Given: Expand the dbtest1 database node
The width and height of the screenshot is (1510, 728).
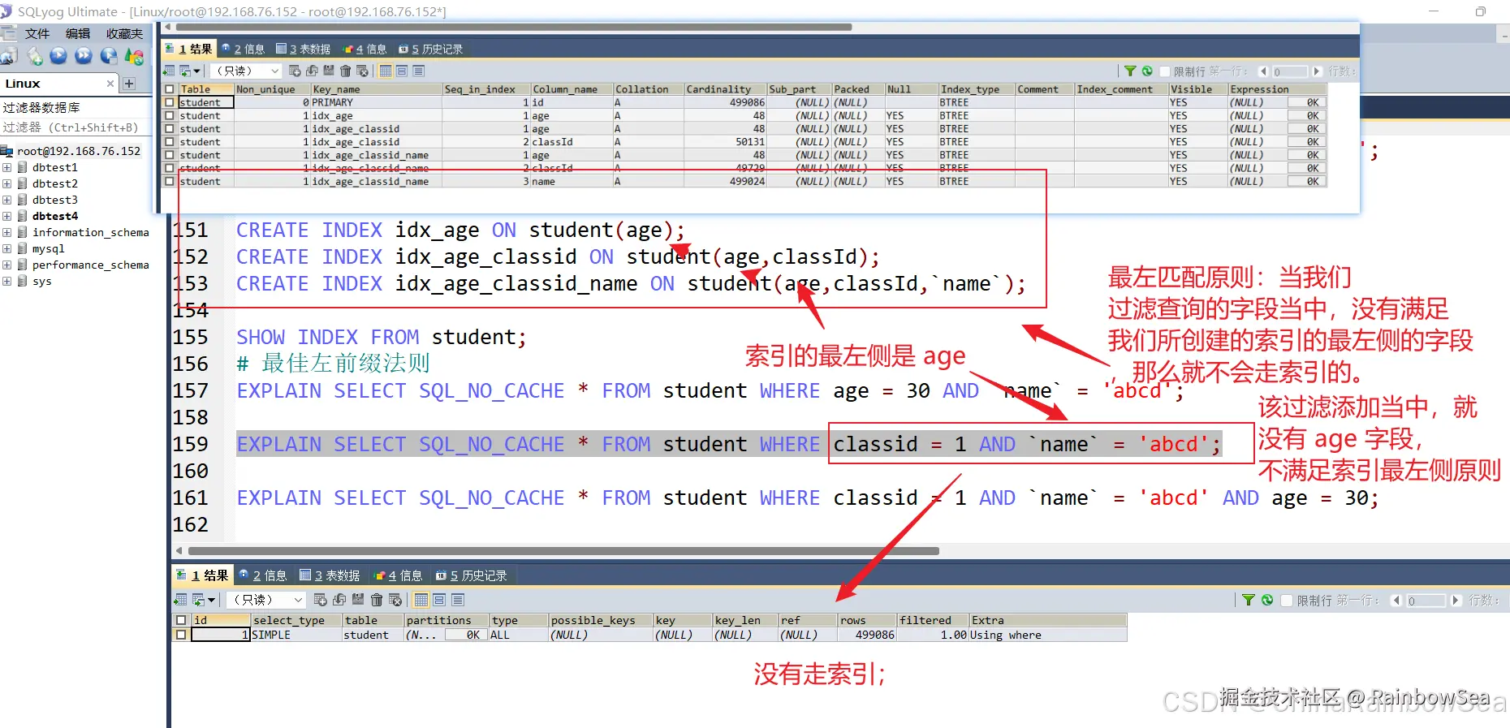Looking at the screenshot, I should pyautogui.click(x=7, y=167).
